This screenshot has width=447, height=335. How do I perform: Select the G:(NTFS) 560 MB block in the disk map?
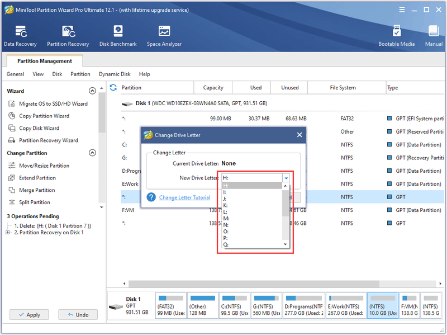pos(267,305)
